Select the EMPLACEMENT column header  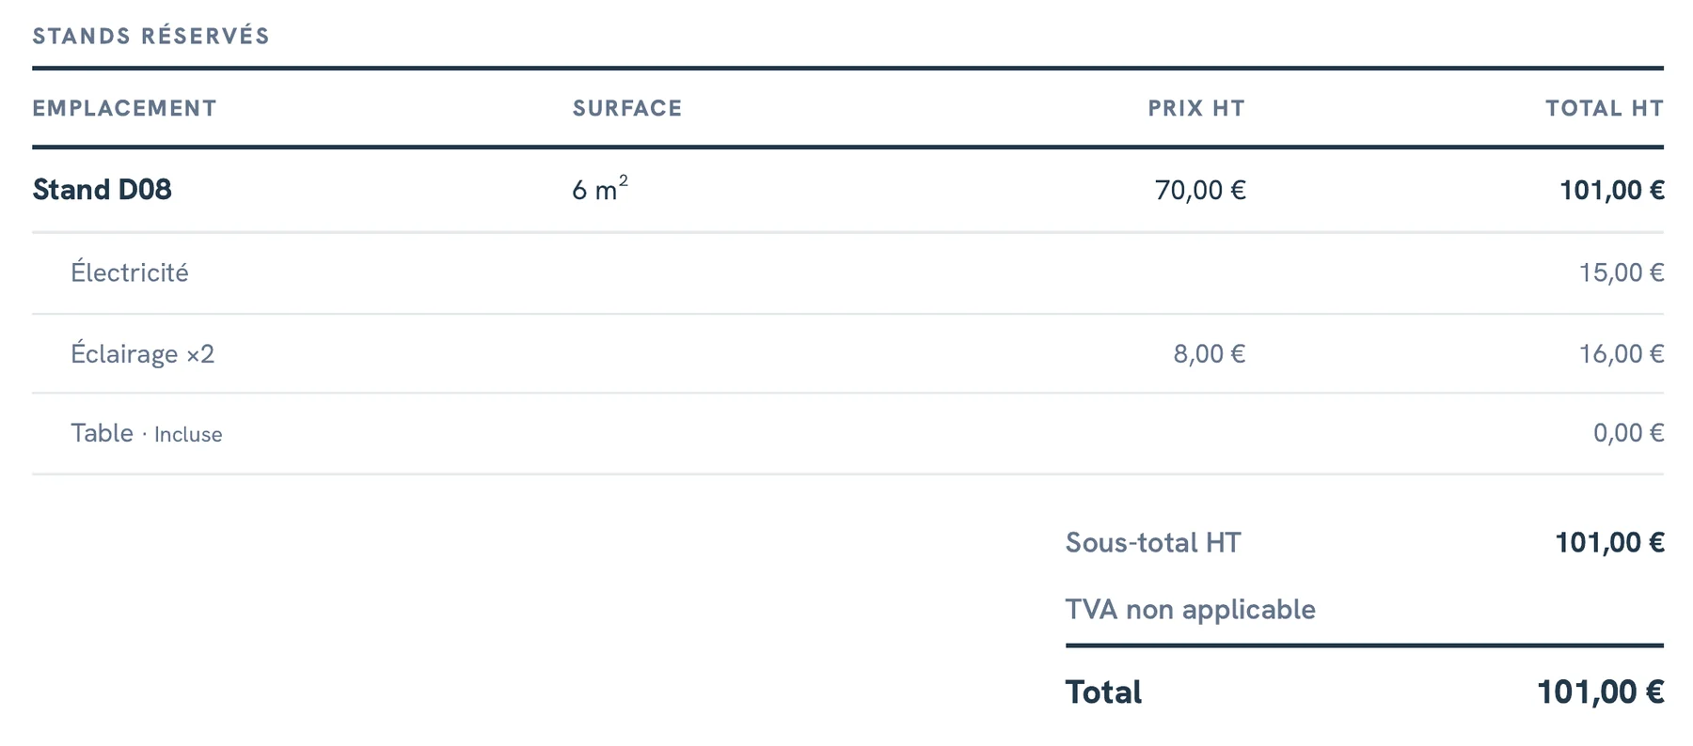click(124, 108)
